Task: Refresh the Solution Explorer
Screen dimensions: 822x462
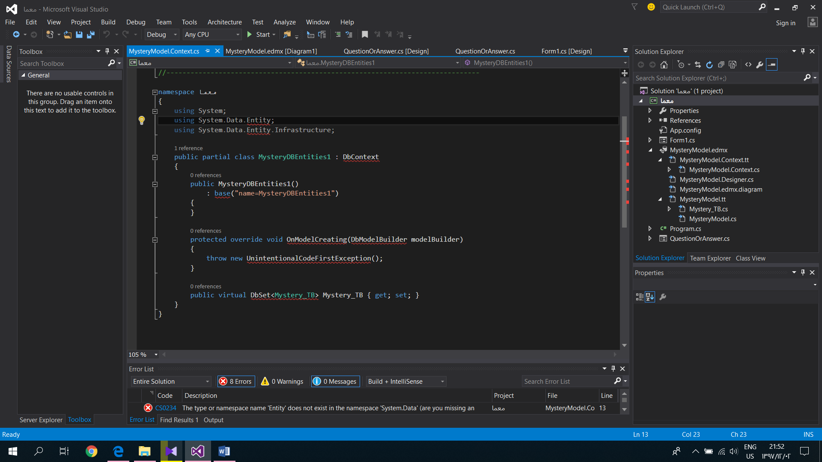Action: (709, 65)
